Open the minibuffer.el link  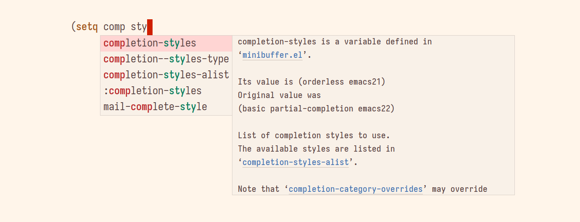tap(272, 55)
